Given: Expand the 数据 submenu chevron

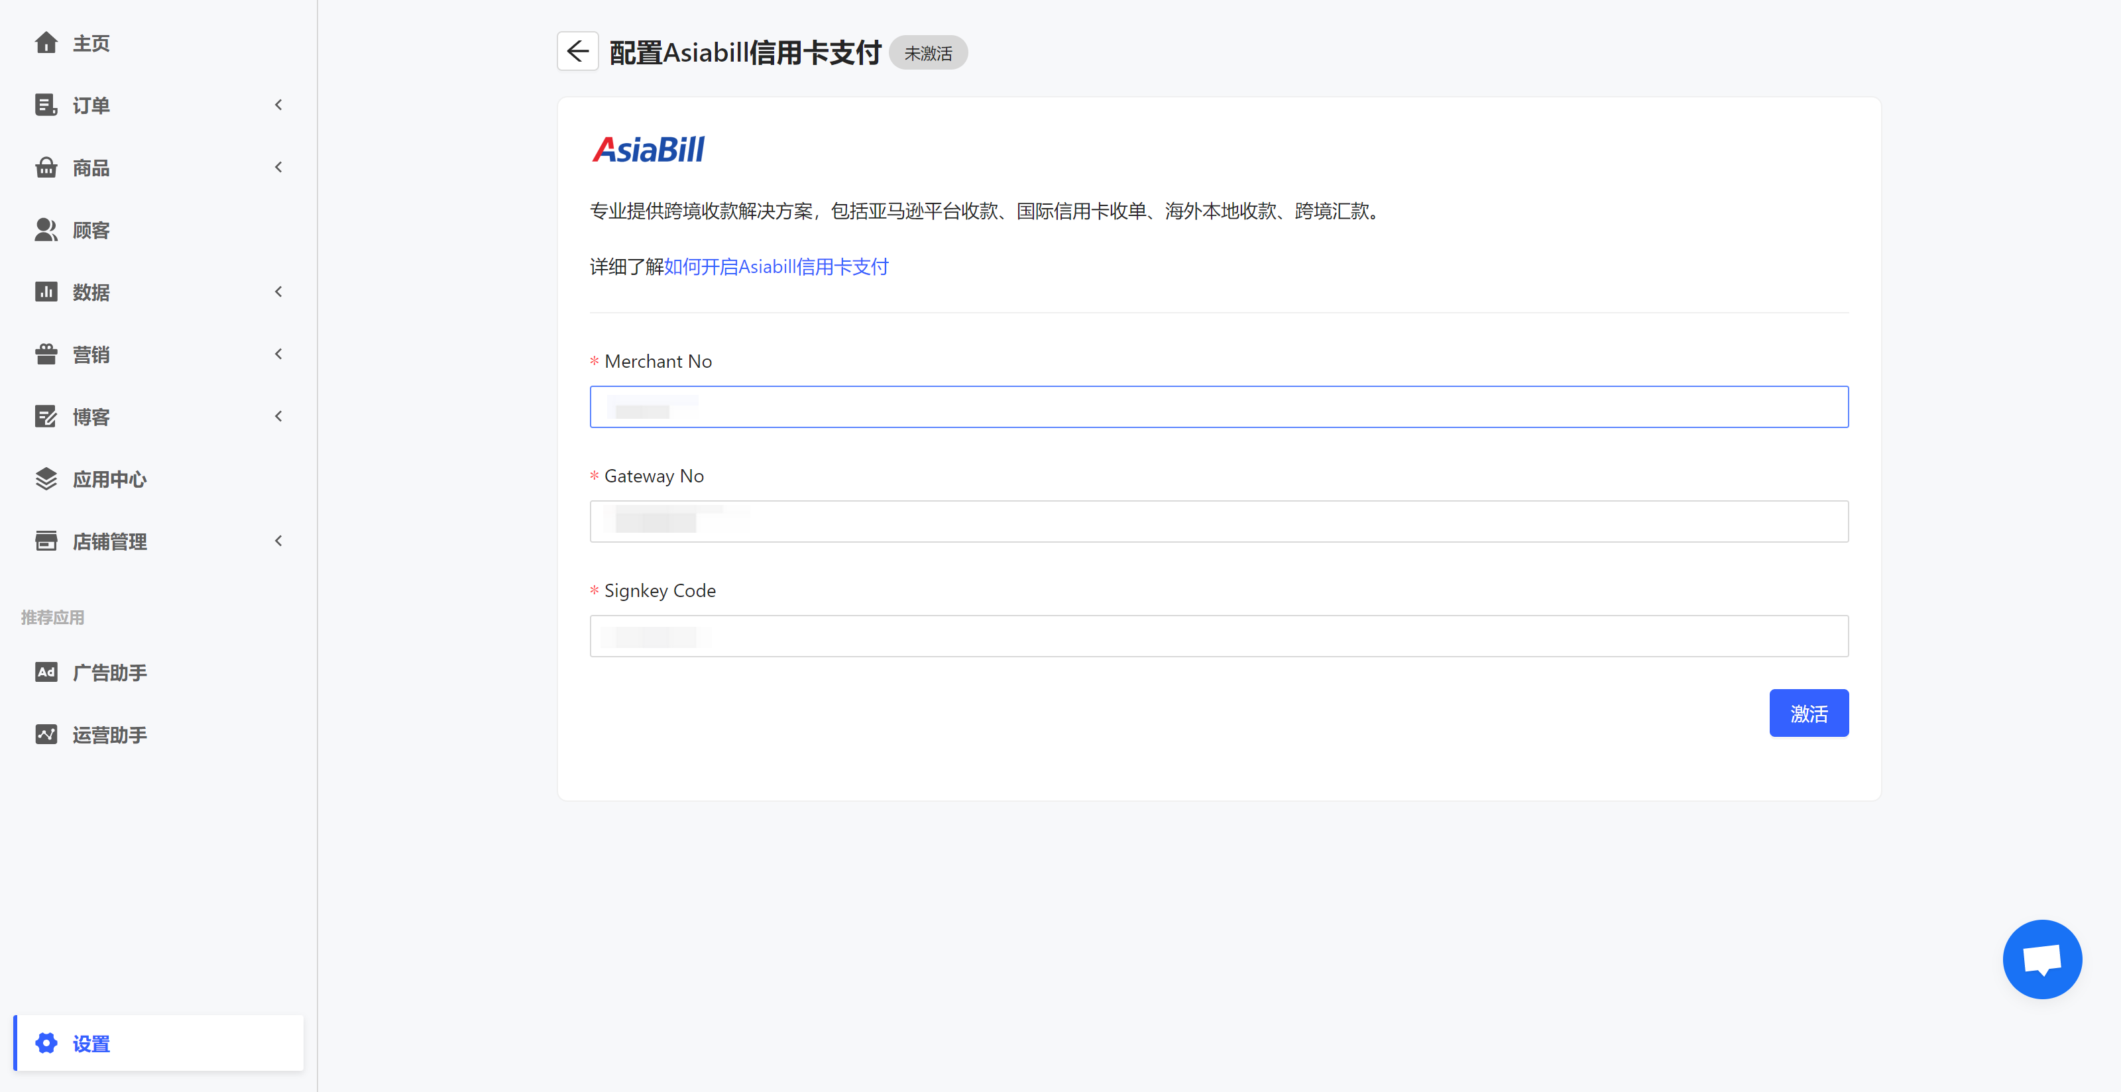Looking at the screenshot, I should point(278,292).
